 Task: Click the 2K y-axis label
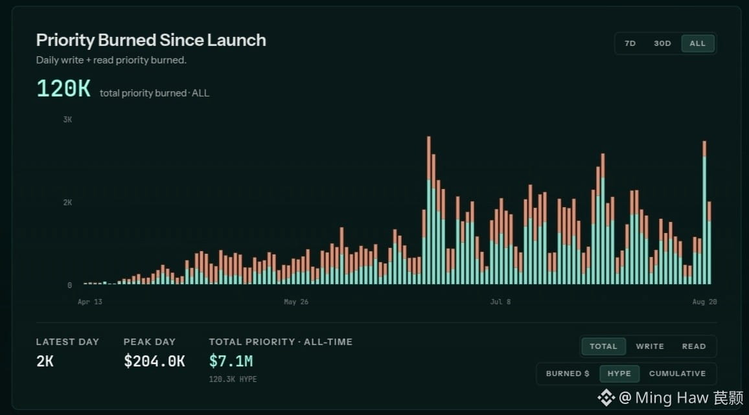pos(67,203)
